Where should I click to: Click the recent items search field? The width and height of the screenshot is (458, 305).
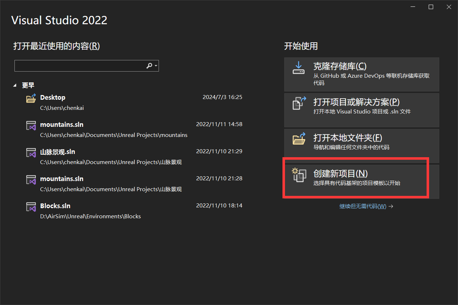point(87,66)
